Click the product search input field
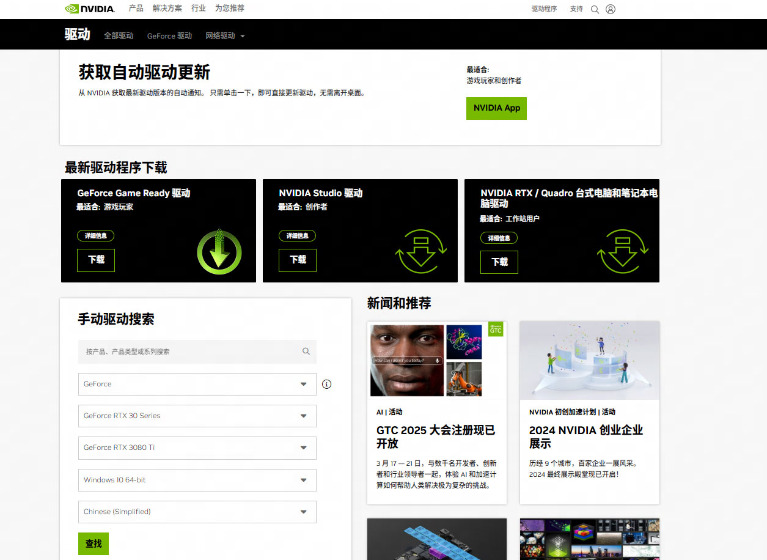The width and height of the screenshot is (767, 560). tap(197, 352)
